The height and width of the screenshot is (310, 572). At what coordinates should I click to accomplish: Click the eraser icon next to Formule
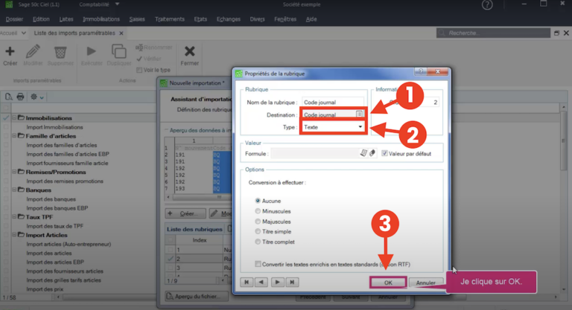pyautogui.click(x=372, y=153)
